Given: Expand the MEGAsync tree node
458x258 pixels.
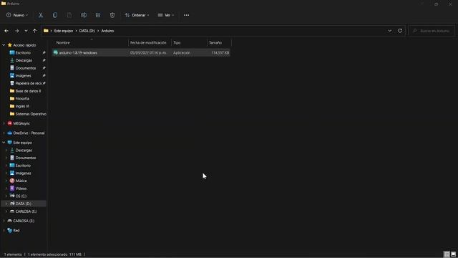Looking at the screenshot, I should click(x=4, y=123).
